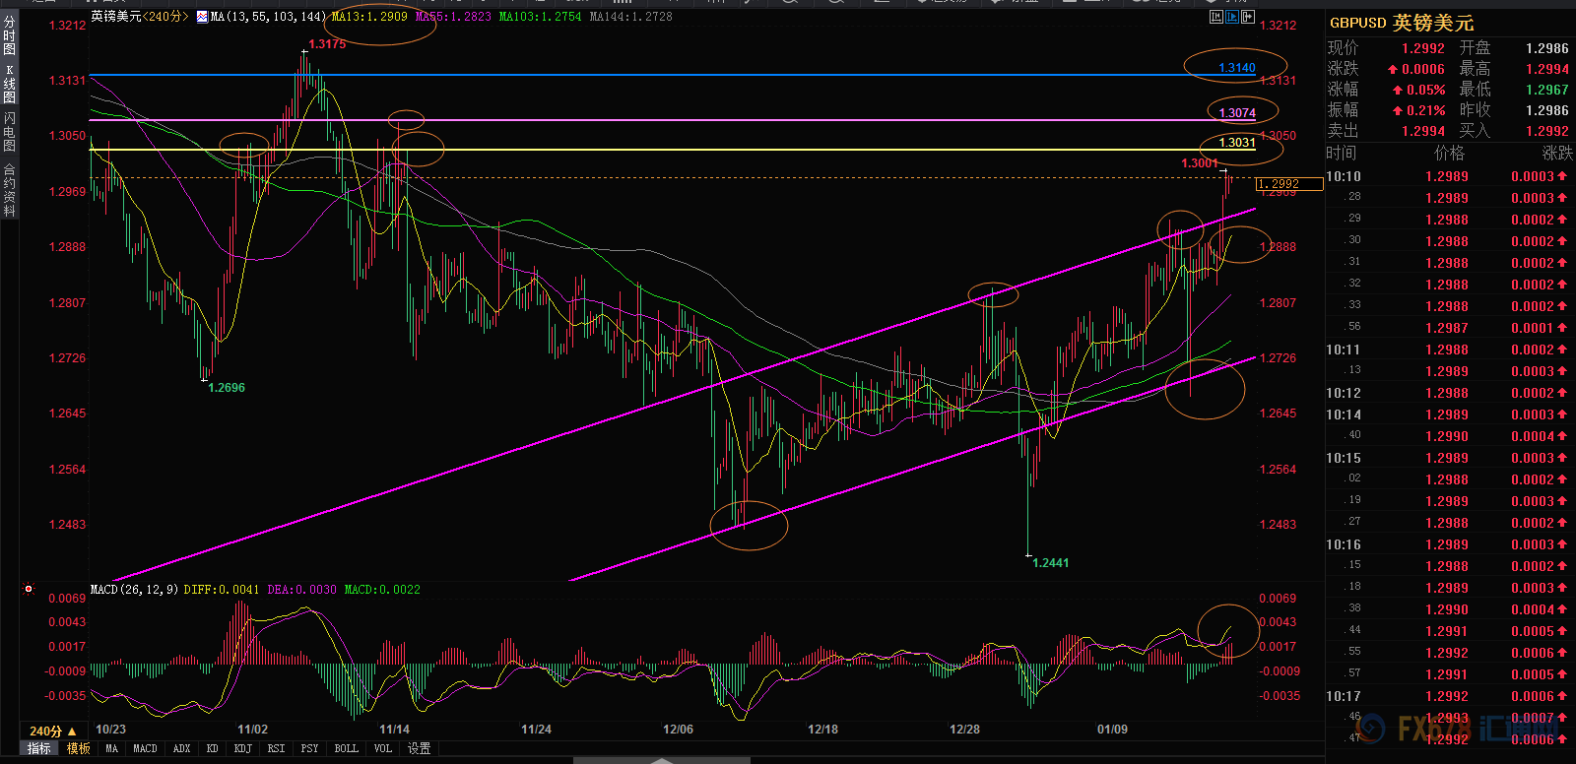Apply the KD indicator button

(x=213, y=748)
